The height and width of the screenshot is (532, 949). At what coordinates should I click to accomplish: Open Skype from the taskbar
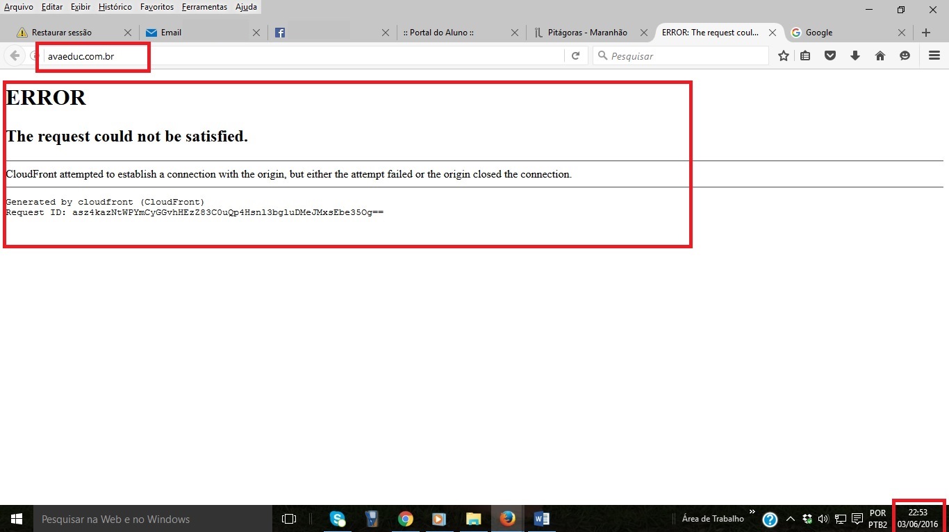click(338, 519)
